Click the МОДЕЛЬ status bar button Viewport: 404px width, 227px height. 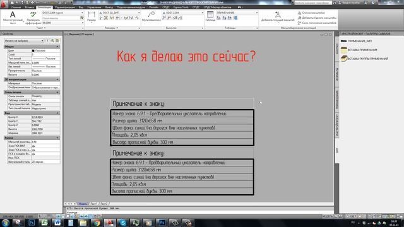click(328, 216)
